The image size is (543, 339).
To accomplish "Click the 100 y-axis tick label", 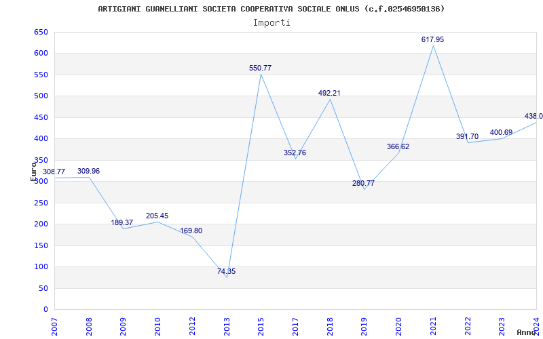I will (x=41, y=266).
